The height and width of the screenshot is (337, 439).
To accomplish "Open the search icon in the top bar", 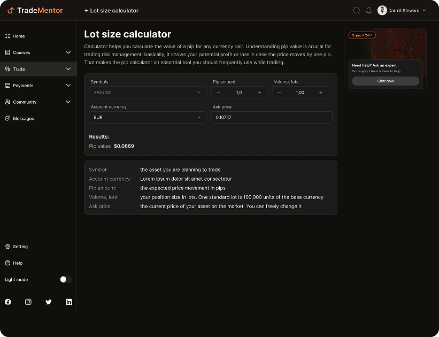I will (x=357, y=10).
